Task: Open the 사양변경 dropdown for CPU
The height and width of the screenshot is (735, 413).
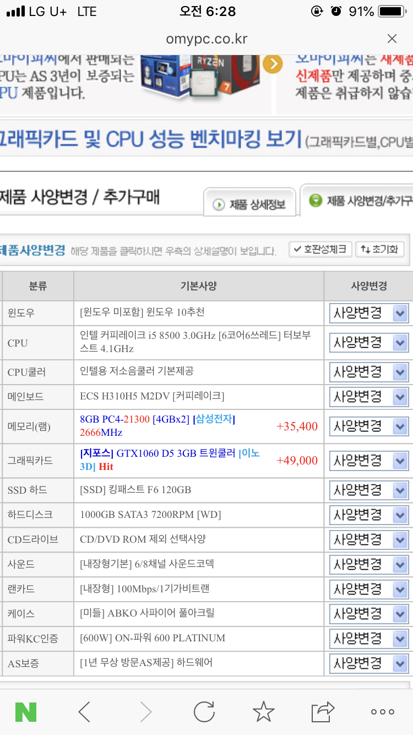Action: (x=369, y=343)
